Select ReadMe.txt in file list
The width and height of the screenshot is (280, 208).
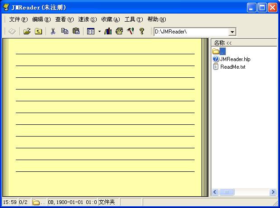click(x=233, y=67)
